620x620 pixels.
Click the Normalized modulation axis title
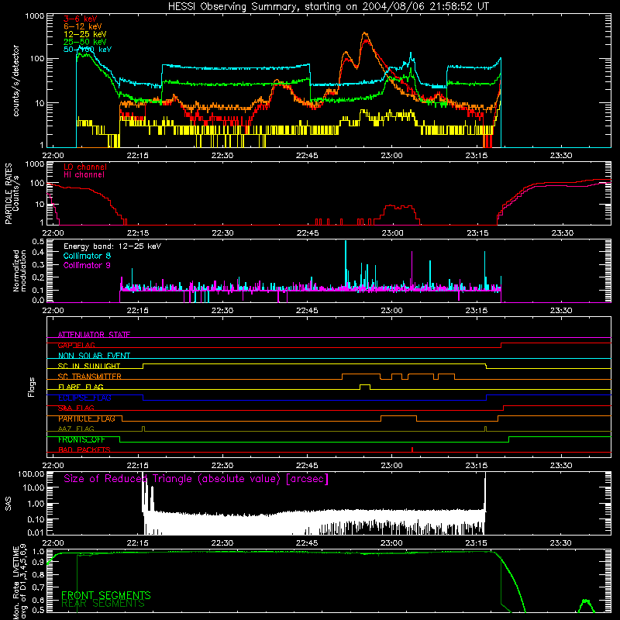tap(19, 270)
